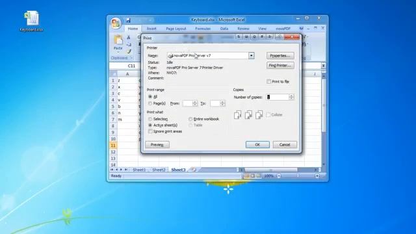Click the zoom in plus button
The image size is (416, 234).
(x=317, y=176)
